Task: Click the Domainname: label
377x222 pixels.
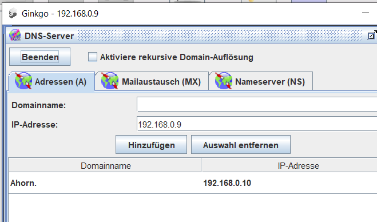Action: (39, 105)
